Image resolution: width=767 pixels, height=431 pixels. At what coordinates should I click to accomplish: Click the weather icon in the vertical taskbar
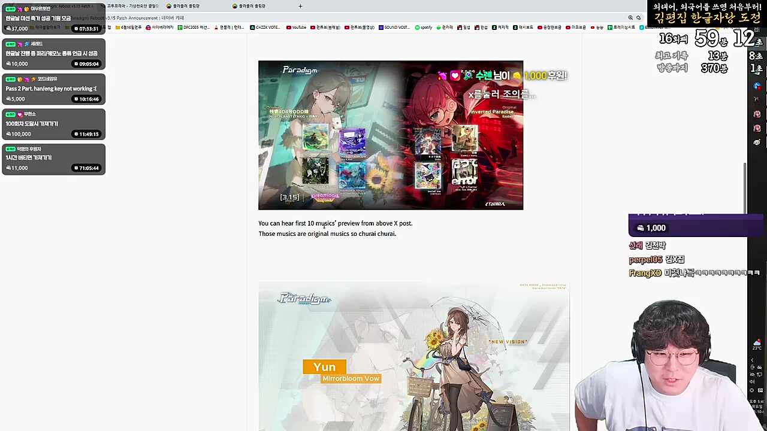pos(757,344)
